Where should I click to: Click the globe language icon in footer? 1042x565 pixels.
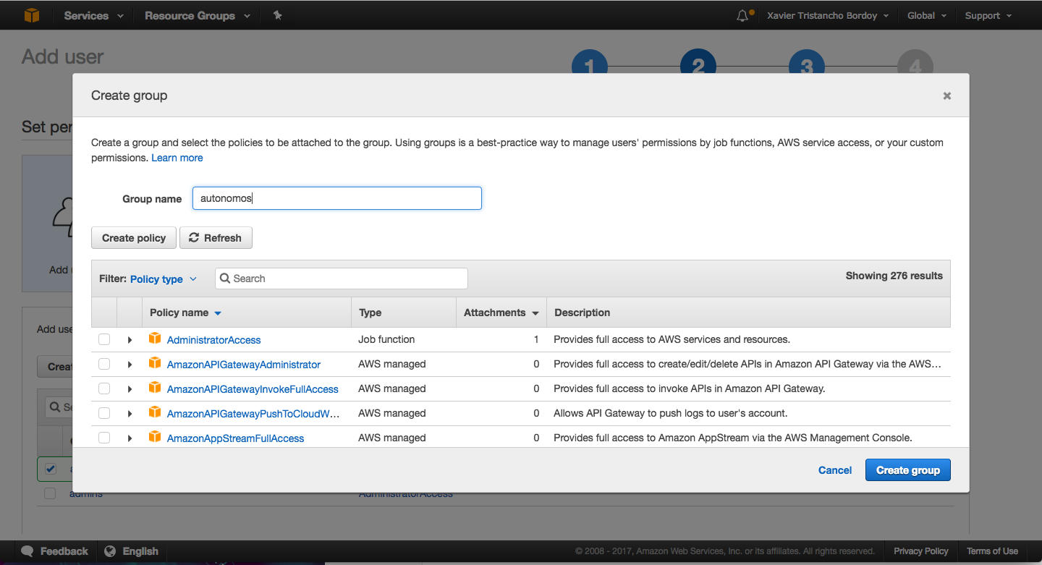coord(110,551)
